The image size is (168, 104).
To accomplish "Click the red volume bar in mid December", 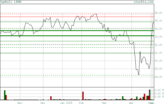I will tap(51, 98).
